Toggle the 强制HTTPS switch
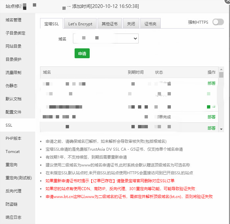 pos(218,22)
